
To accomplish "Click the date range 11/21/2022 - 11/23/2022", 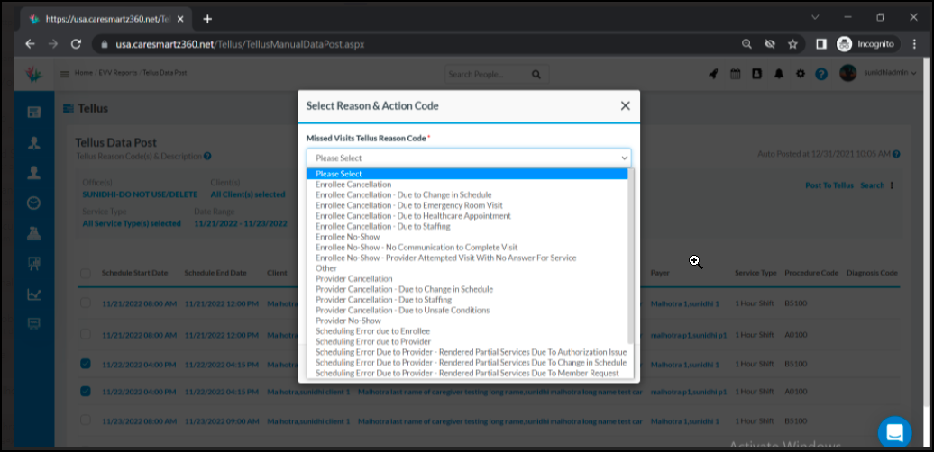I will click(241, 223).
